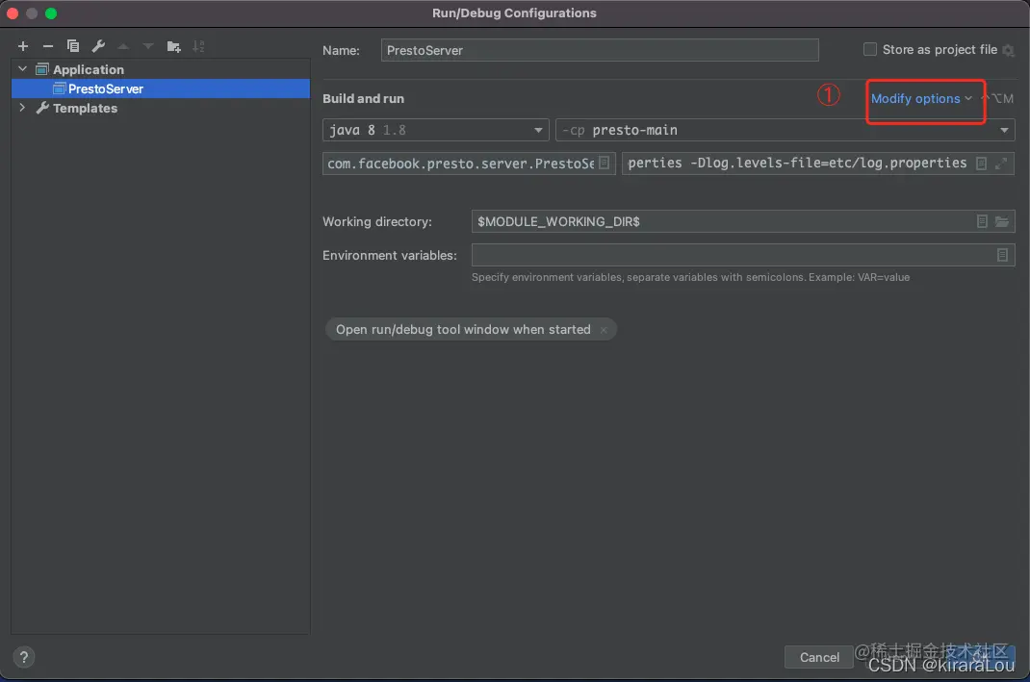1030x682 pixels.
Task: Browse folder for Working directory
Action: pos(1002,221)
